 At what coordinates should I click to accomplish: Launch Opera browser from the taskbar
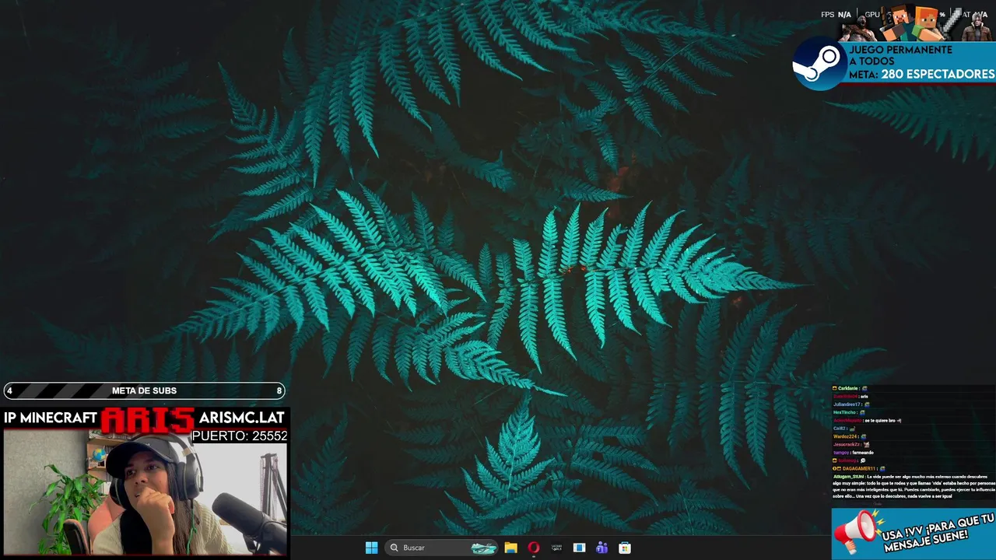click(533, 548)
